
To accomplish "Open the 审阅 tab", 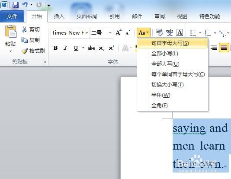I will [160, 16].
